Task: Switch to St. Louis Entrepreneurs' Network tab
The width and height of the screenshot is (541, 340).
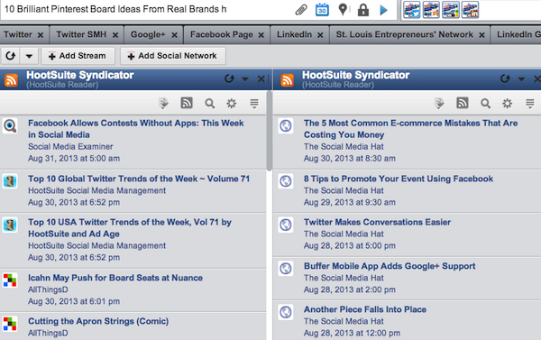Action: pos(404,34)
